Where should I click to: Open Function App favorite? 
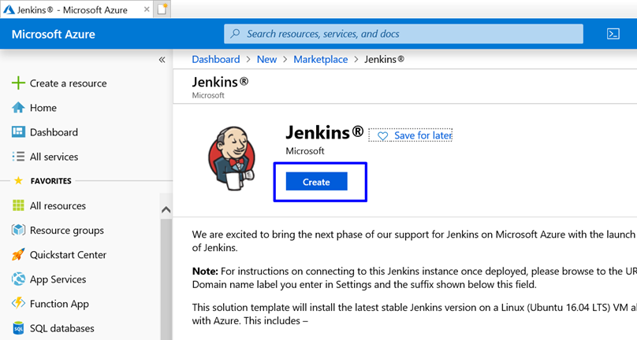[x=59, y=304]
